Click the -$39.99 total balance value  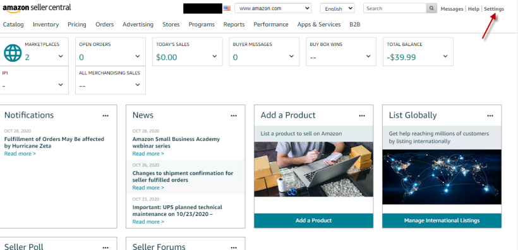tap(401, 57)
